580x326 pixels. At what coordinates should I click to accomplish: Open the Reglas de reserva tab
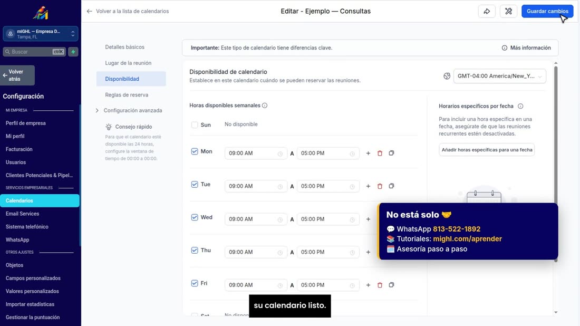click(127, 95)
